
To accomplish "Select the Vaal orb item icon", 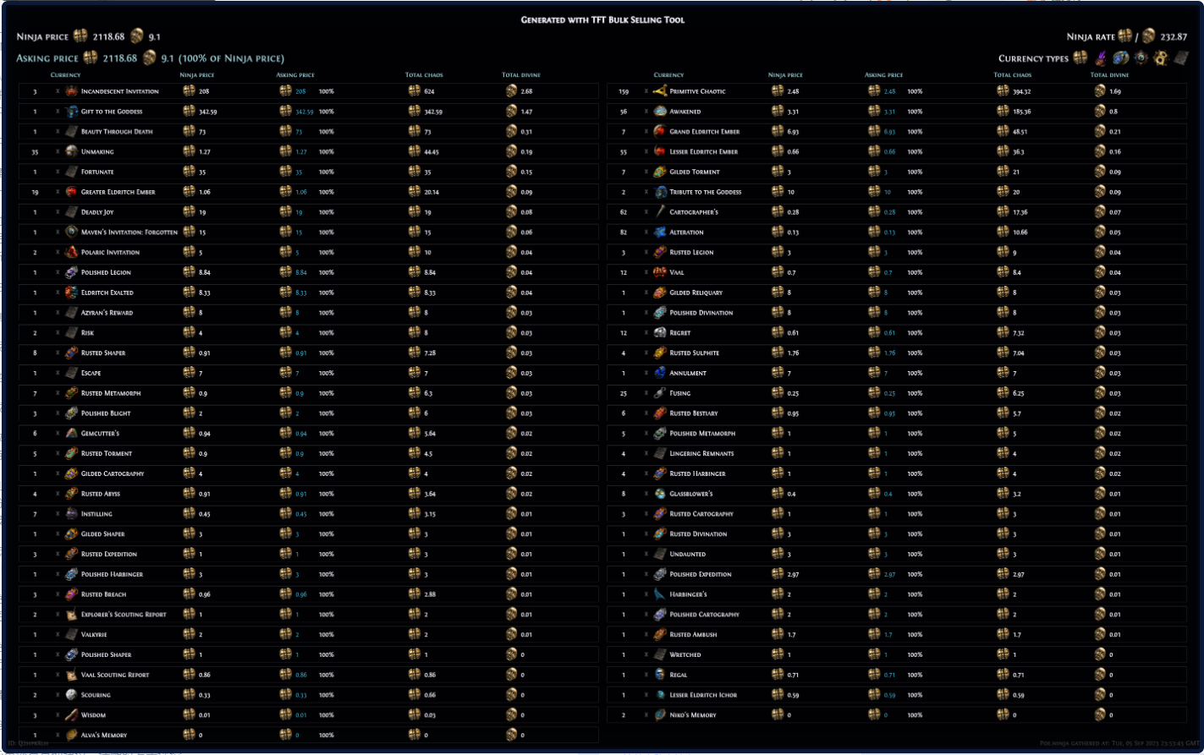I will [x=660, y=272].
